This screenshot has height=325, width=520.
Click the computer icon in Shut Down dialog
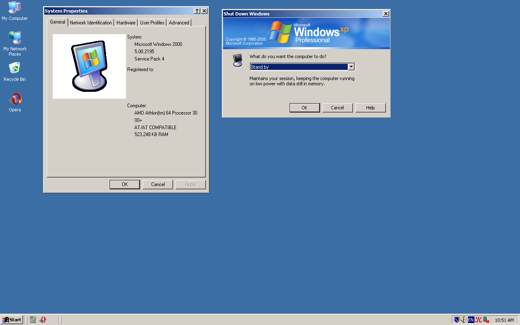pos(238,60)
